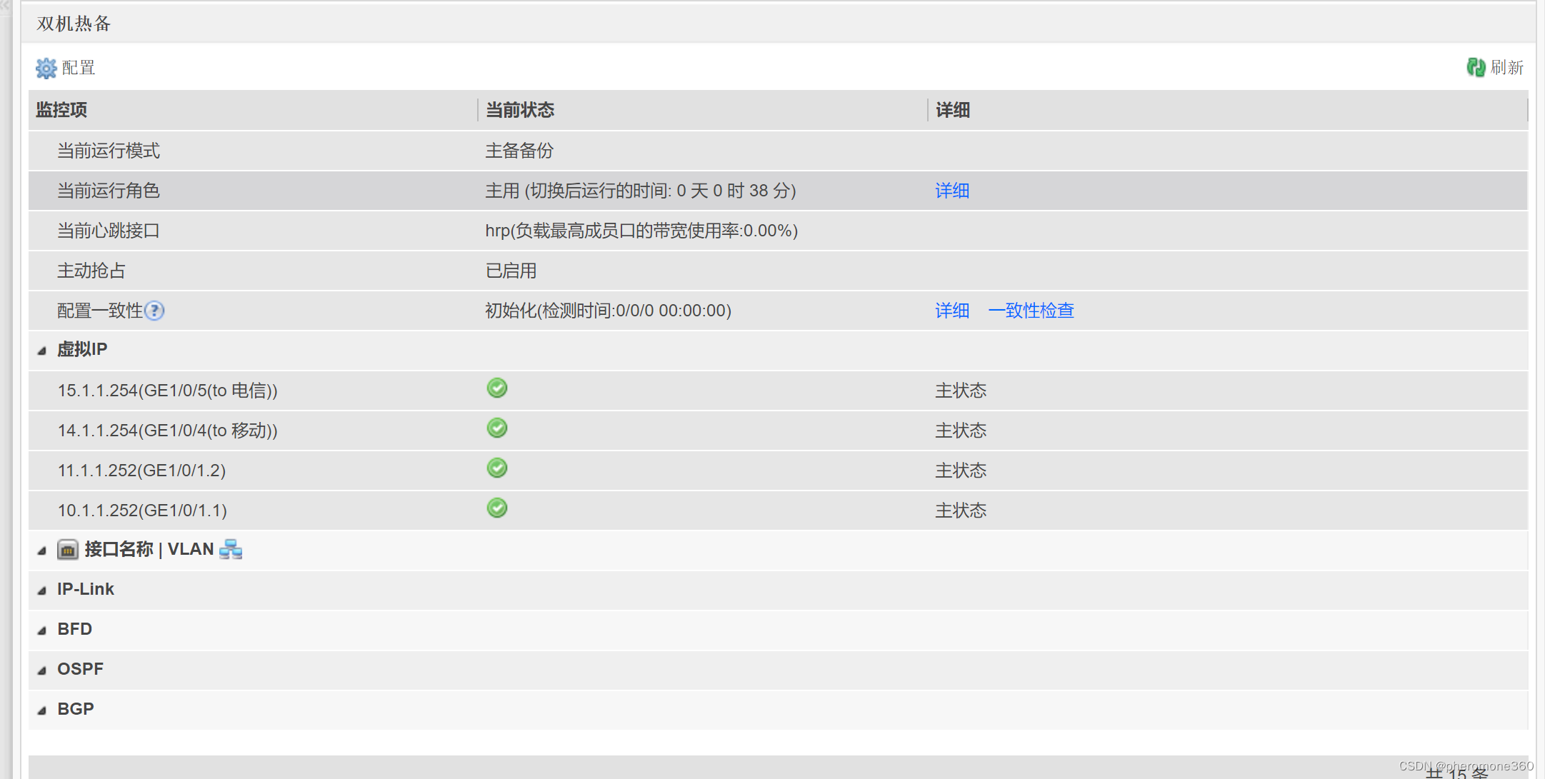
Task: Select the 当前心跳接口 row
Action: [x=109, y=231]
